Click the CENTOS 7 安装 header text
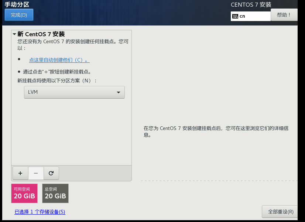The image size is (305, 222). (251, 5)
